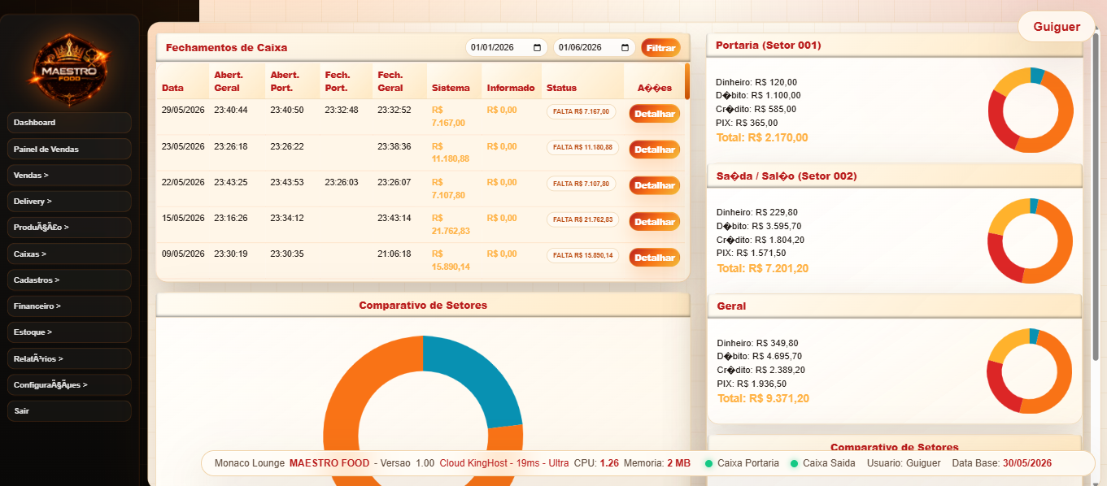
Task: Expand the Delivery submenu
Action: tap(69, 201)
